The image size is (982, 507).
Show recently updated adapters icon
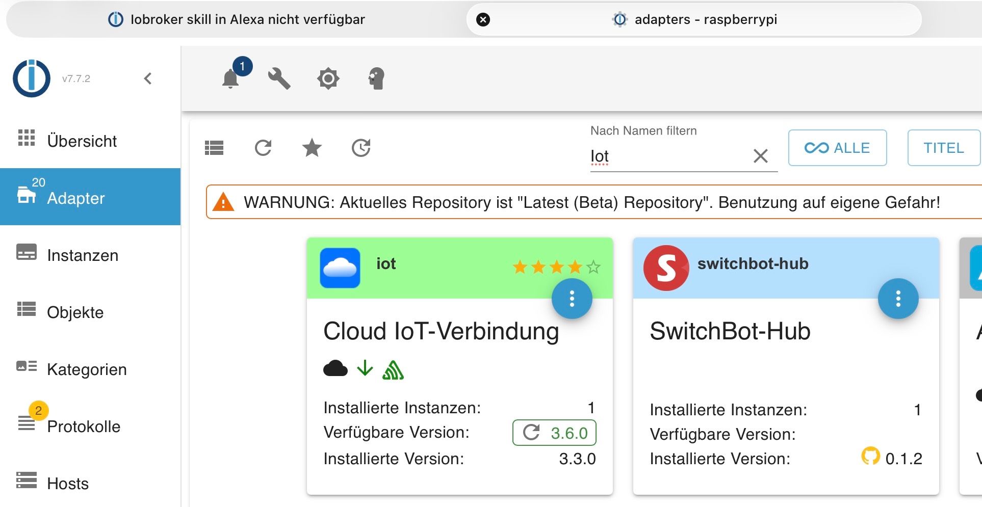pos(361,148)
